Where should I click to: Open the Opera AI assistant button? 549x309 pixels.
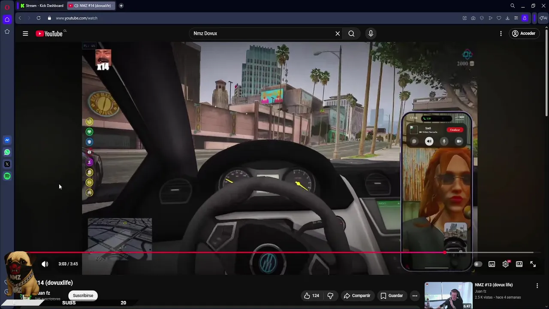[x=543, y=18]
